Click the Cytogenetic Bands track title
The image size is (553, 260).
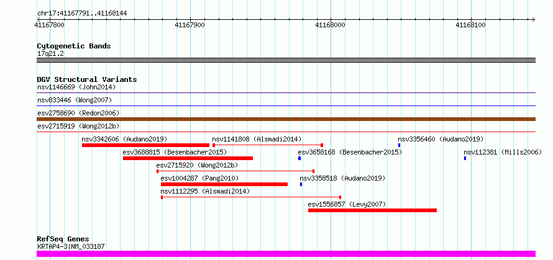[74, 46]
